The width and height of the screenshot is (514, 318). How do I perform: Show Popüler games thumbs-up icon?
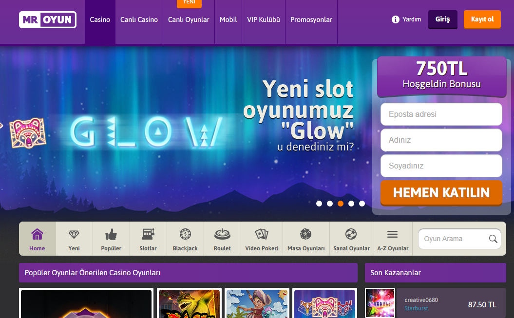pos(111,234)
